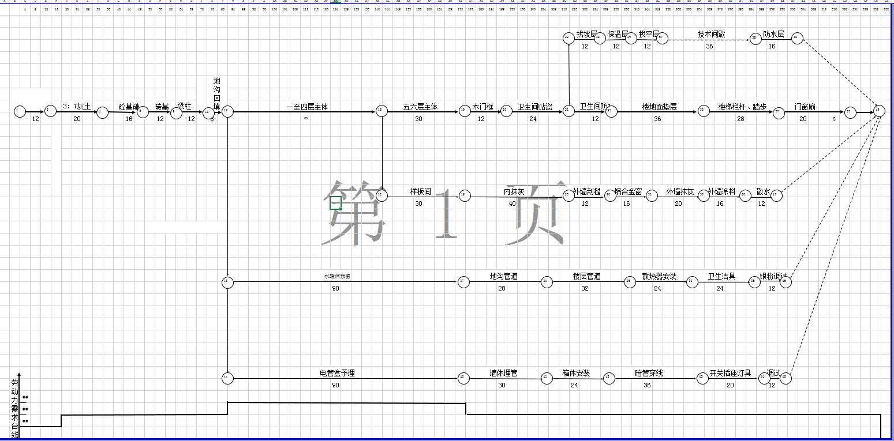Image resolution: width=894 pixels, height=441 pixels.
Task: Select the first node circle numbered 1
Action: (20, 111)
